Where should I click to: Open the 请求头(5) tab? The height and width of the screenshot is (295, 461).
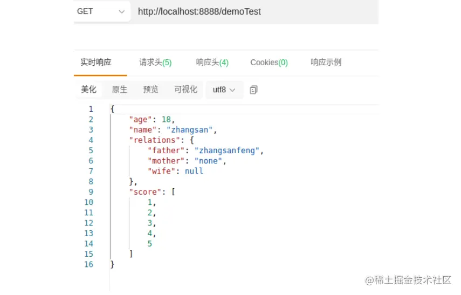pos(155,63)
